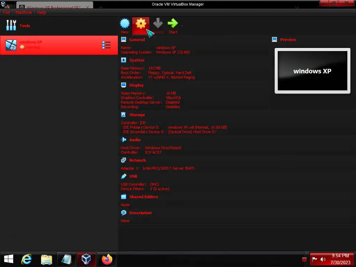Click the General section monitor icon
Screen dimensions: 356x267
tap(123, 40)
